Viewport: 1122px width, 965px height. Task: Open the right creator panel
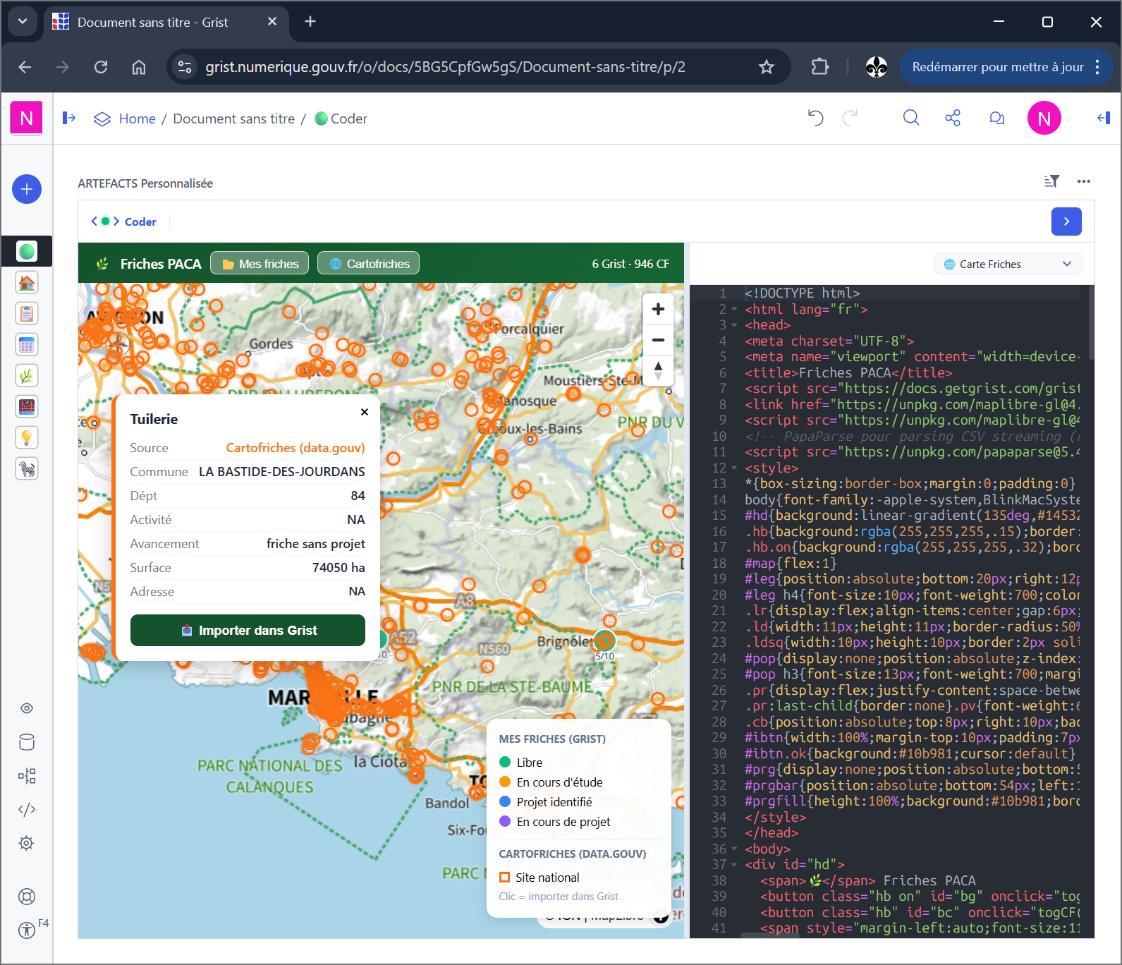tap(1104, 118)
